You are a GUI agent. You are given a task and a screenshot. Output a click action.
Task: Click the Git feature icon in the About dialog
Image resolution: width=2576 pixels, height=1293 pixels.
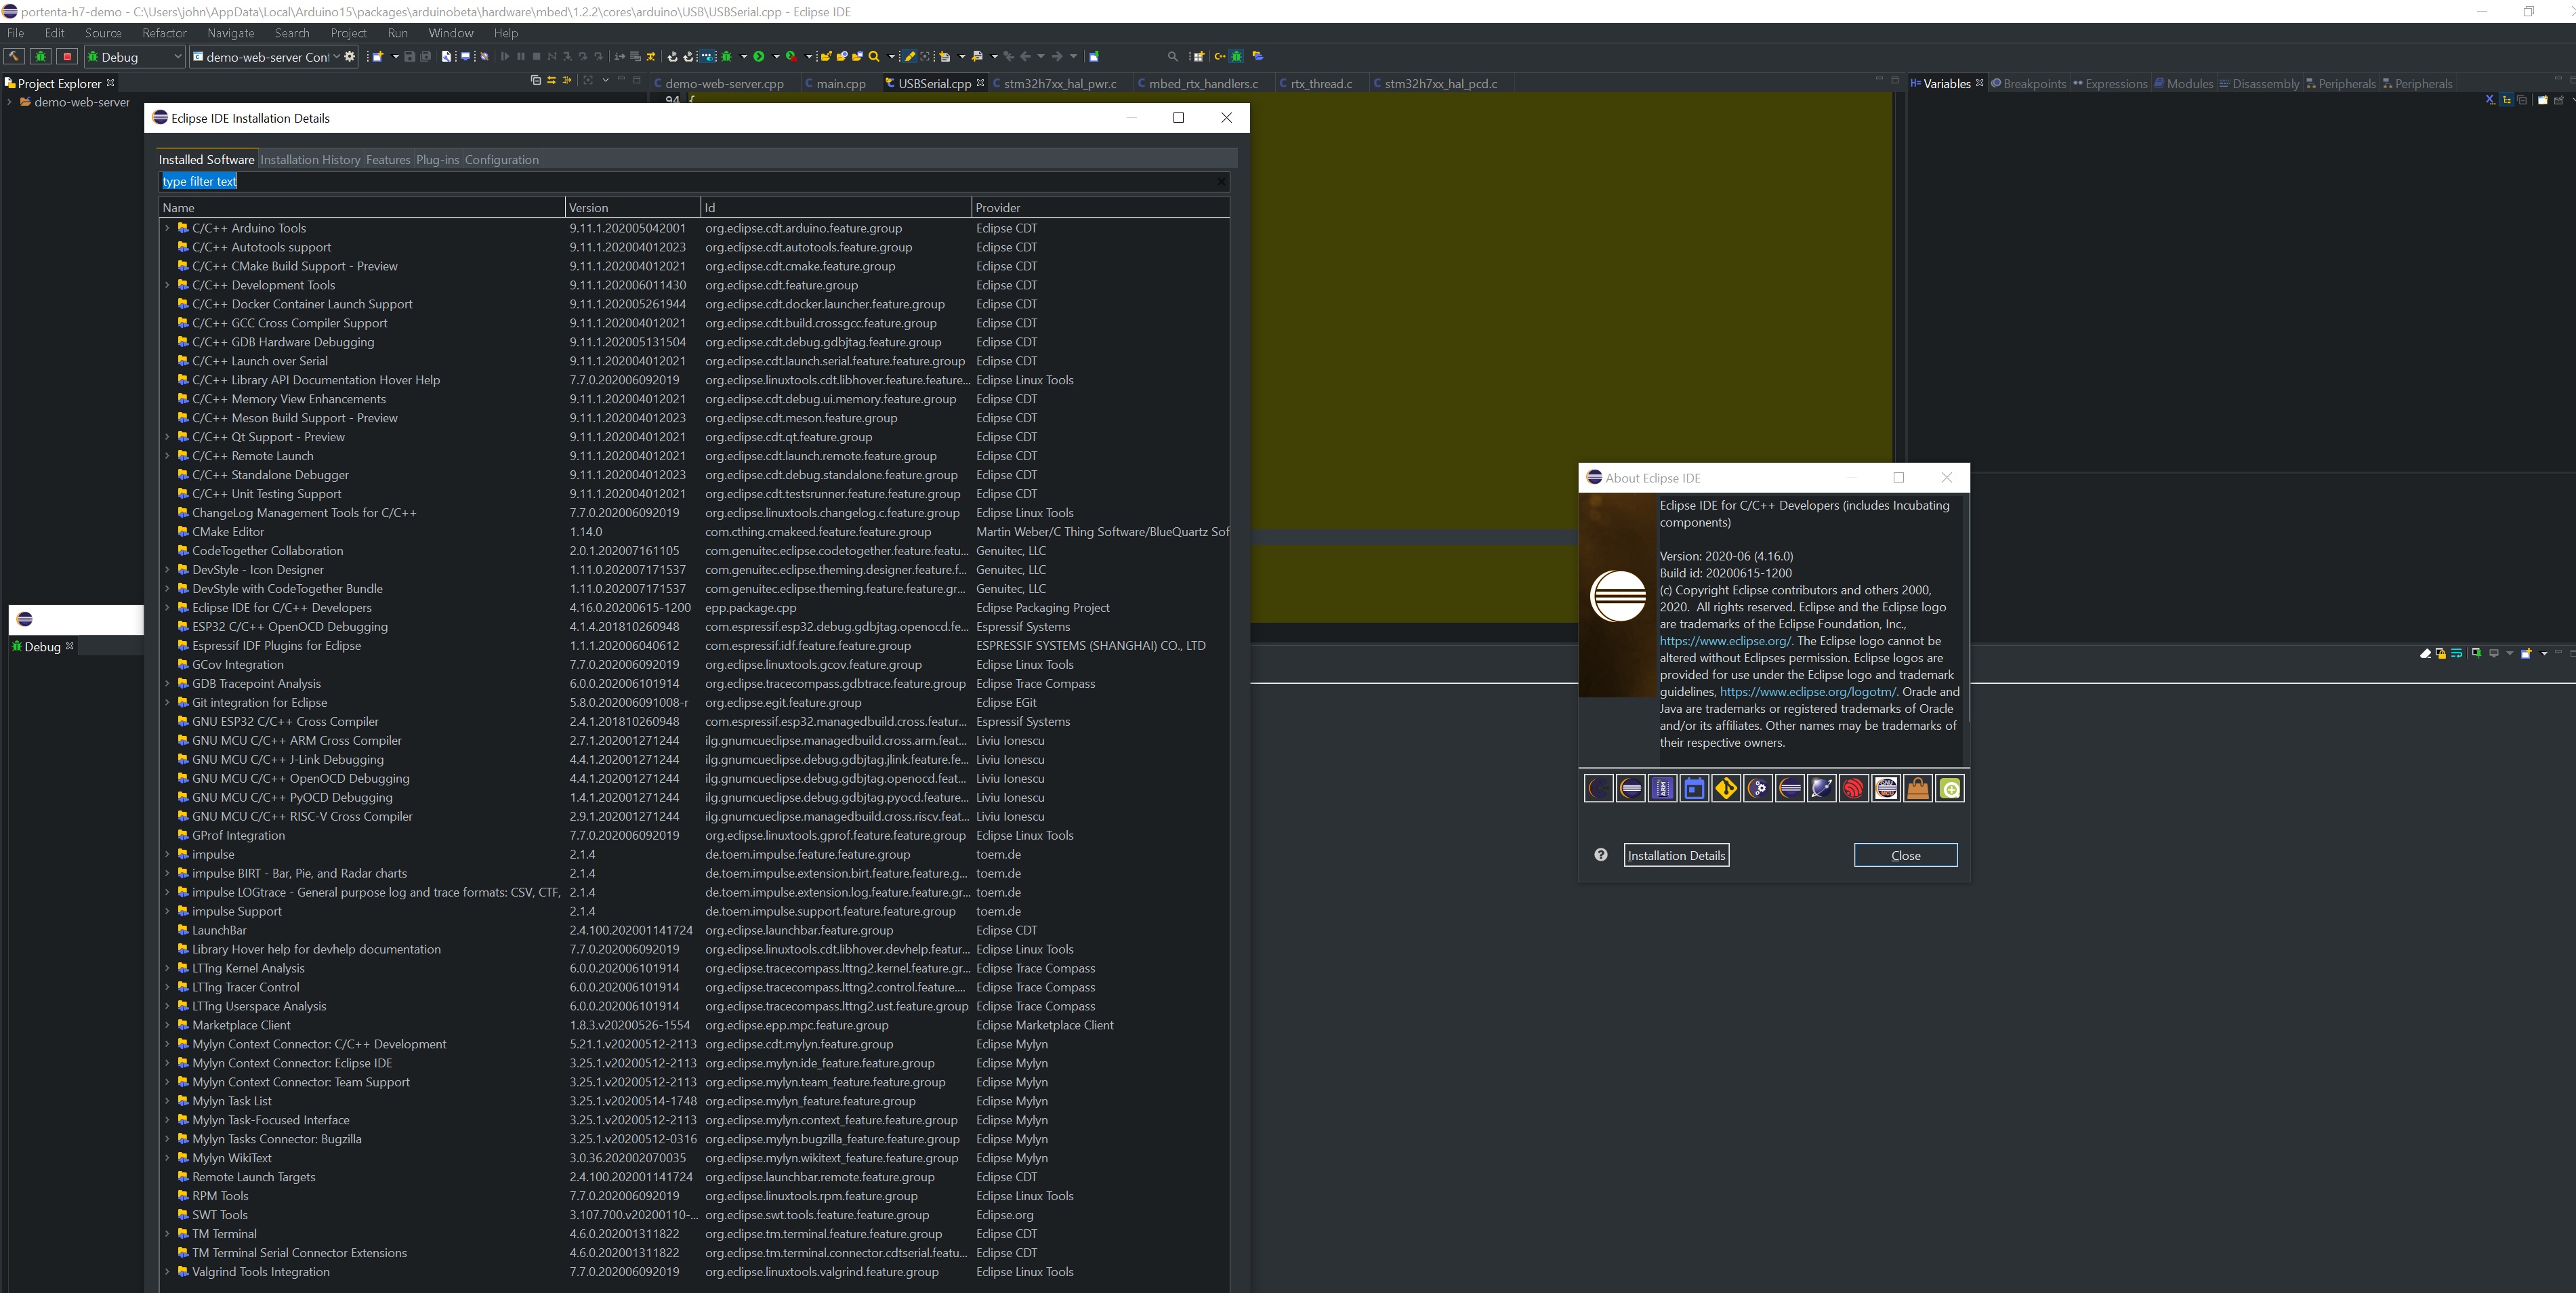coord(1727,788)
